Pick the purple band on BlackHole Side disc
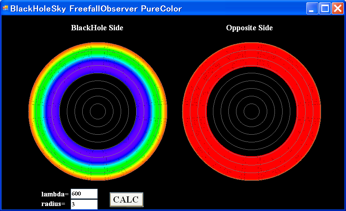 98,66
